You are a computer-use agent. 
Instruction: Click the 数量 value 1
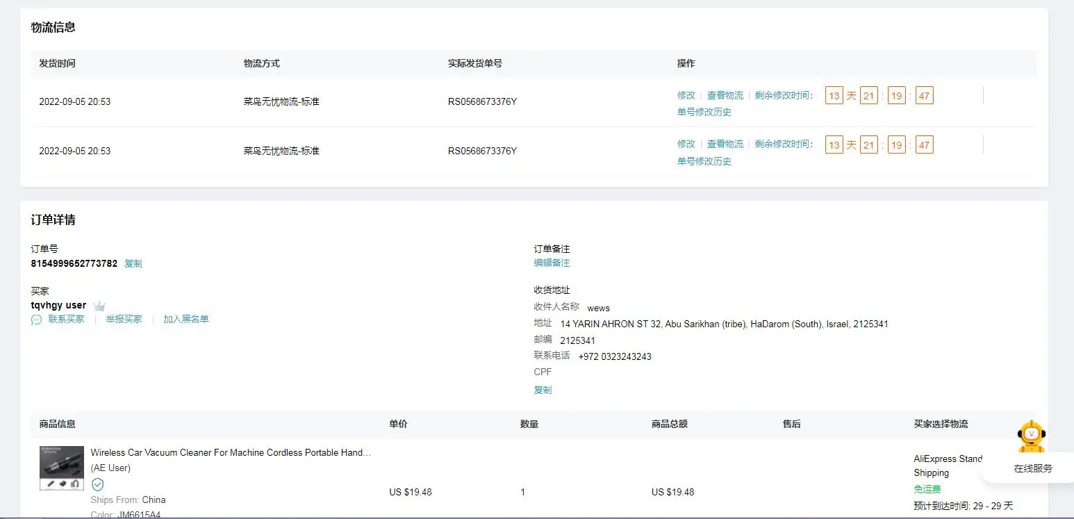tap(523, 492)
